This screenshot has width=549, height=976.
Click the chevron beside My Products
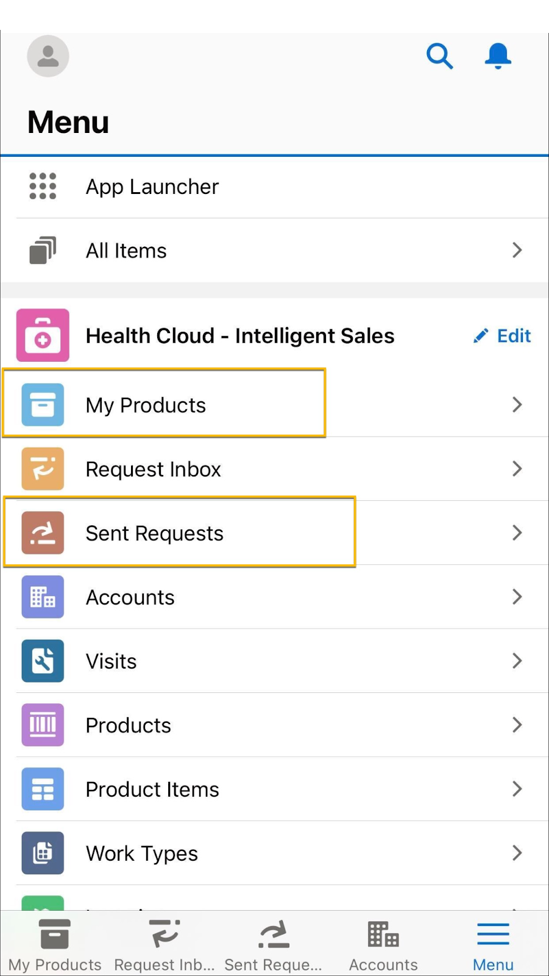[x=517, y=404]
